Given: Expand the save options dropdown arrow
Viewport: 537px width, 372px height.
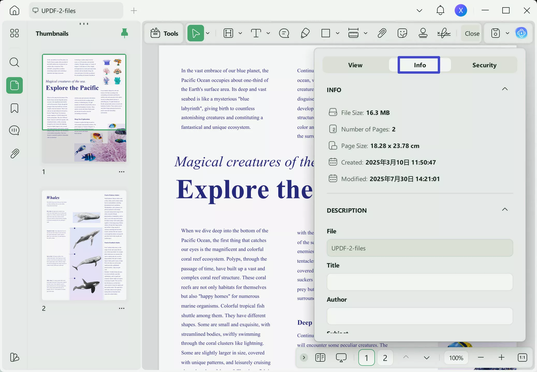Looking at the screenshot, I should pos(507,33).
